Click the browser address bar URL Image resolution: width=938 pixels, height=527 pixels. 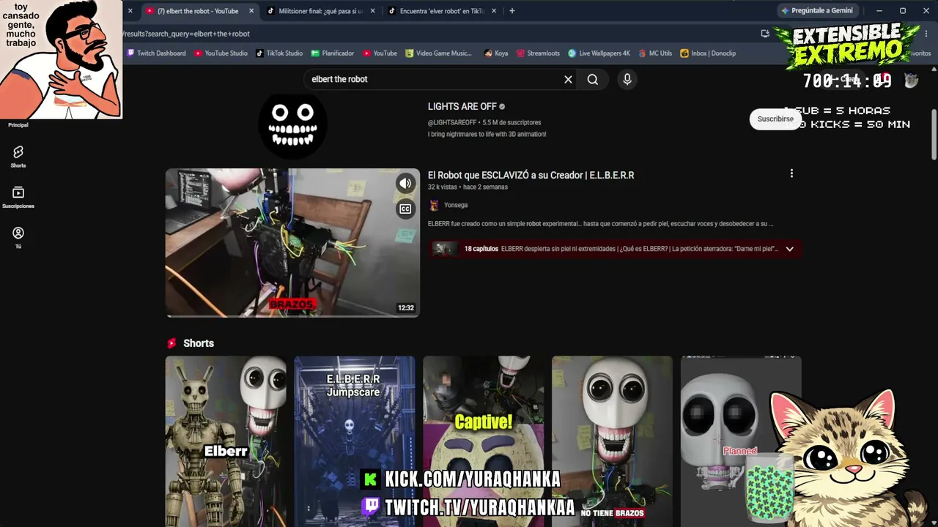coord(186,34)
